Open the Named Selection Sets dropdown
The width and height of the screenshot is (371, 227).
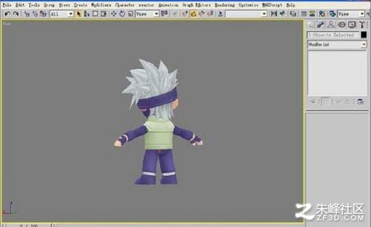(246, 14)
